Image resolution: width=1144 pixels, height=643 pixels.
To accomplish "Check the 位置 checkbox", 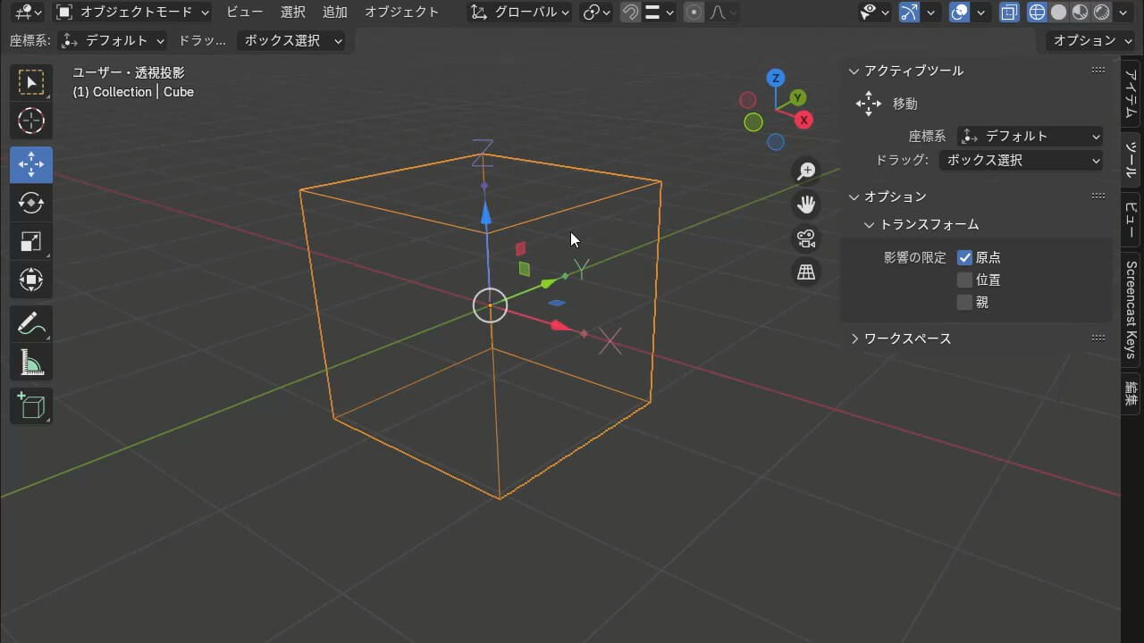I will coord(964,280).
